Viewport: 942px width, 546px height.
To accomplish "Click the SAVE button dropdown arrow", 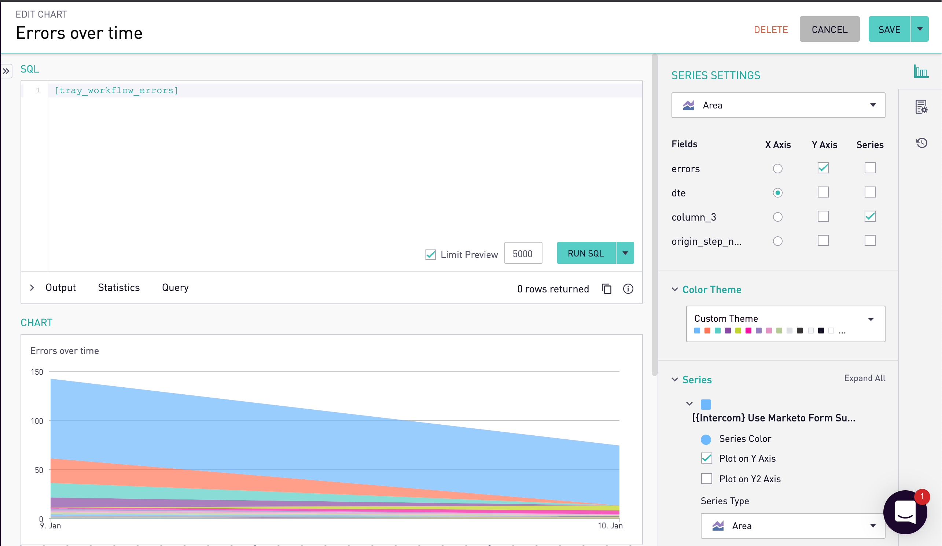I will pos(920,29).
